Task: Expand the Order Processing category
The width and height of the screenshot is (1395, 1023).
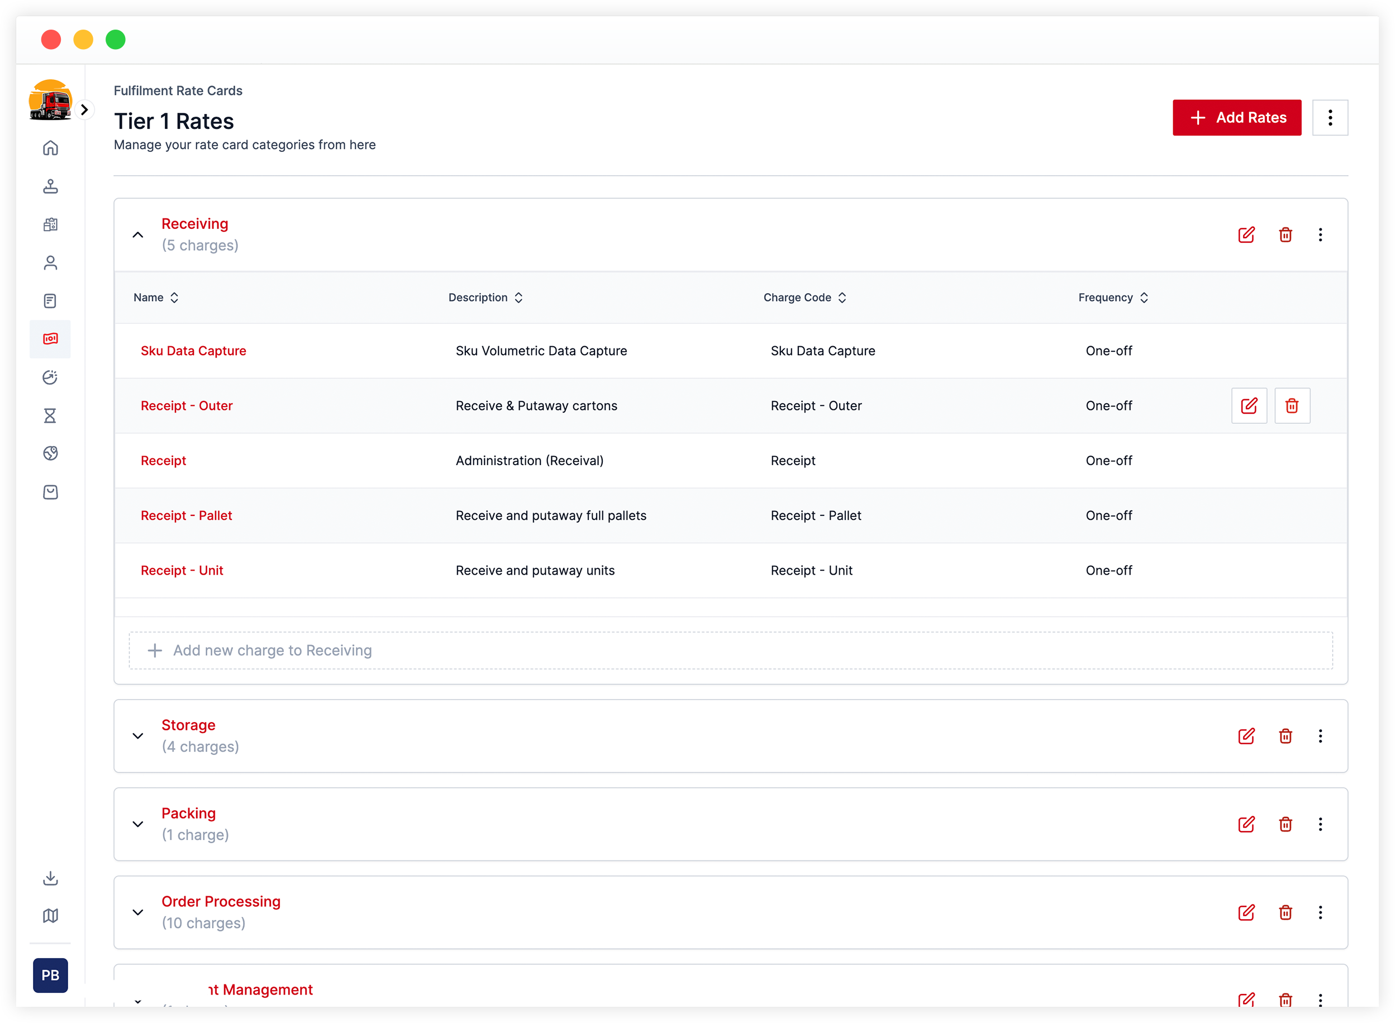Action: click(x=138, y=912)
